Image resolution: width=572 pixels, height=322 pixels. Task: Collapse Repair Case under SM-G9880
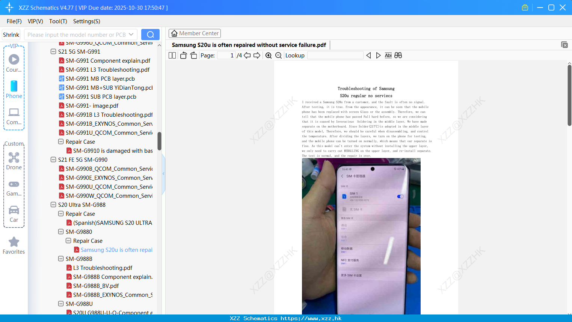pyautogui.click(x=68, y=241)
